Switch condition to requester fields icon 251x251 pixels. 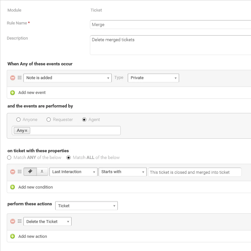pos(42,172)
